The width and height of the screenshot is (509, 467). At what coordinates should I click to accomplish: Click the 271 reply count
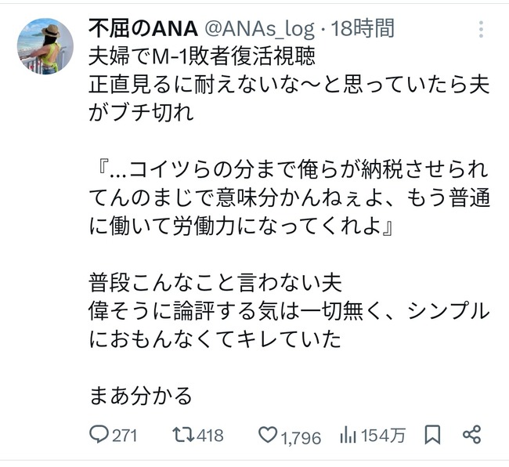click(124, 436)
